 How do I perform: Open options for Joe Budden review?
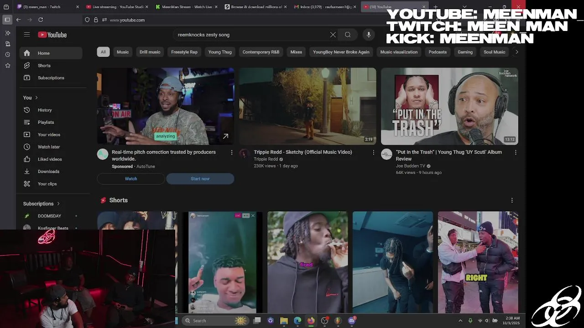[516, 152]
